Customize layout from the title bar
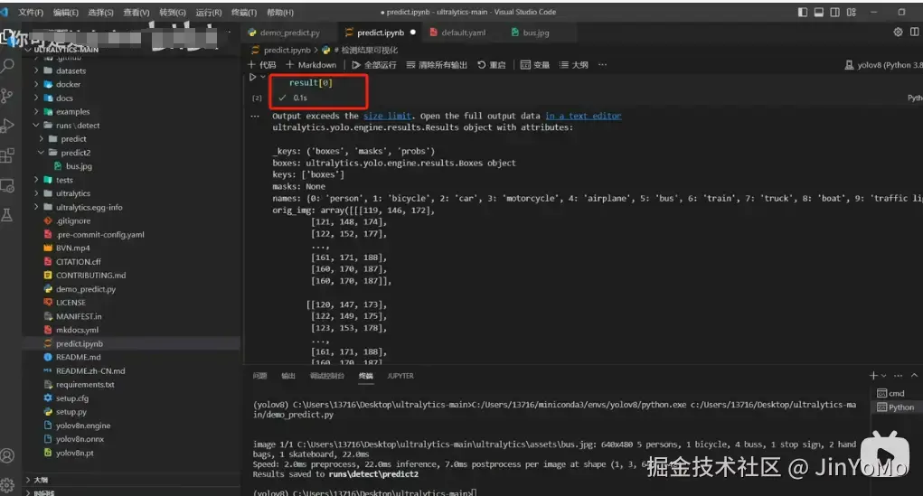 (x=852, y=12)
